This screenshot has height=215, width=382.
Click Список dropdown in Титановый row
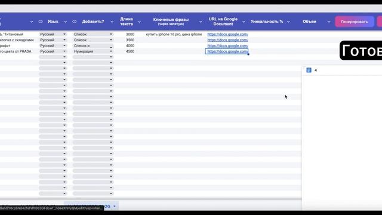[x=93, y=35]
